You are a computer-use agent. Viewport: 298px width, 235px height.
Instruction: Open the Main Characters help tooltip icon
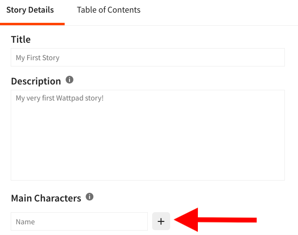89,197
